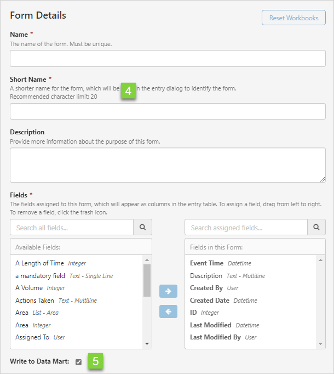
Task: Focus the Short Name text box
Action: tap(168, 111)
